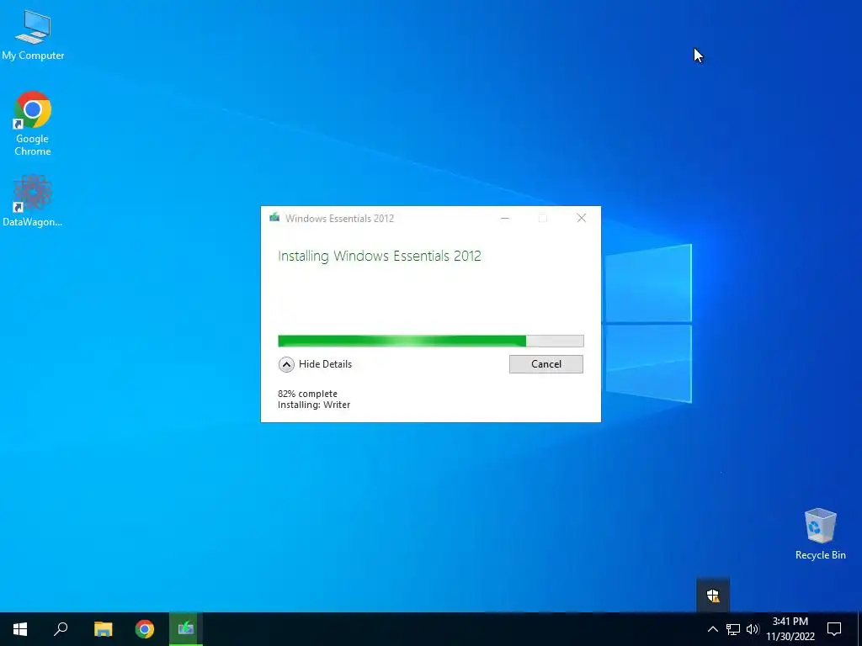Image resolution: width=862 pixels, height=646 pixels.
Task: Click the Show Desktop taskbar sliver
Action: [x=859, y=629]
